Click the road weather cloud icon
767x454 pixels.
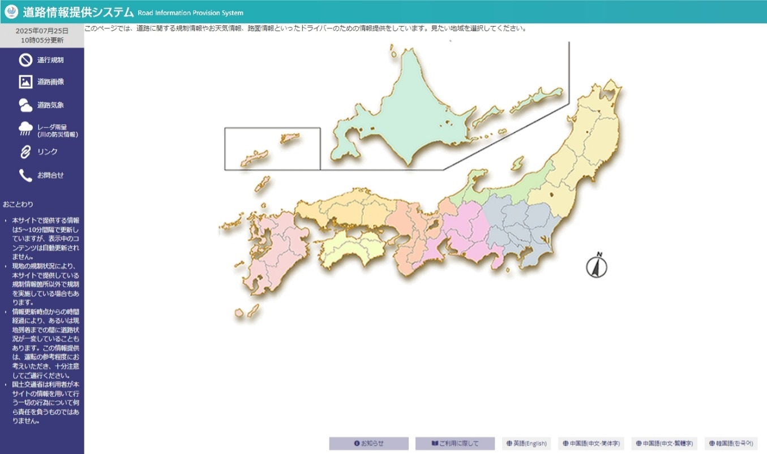[25, 105]
